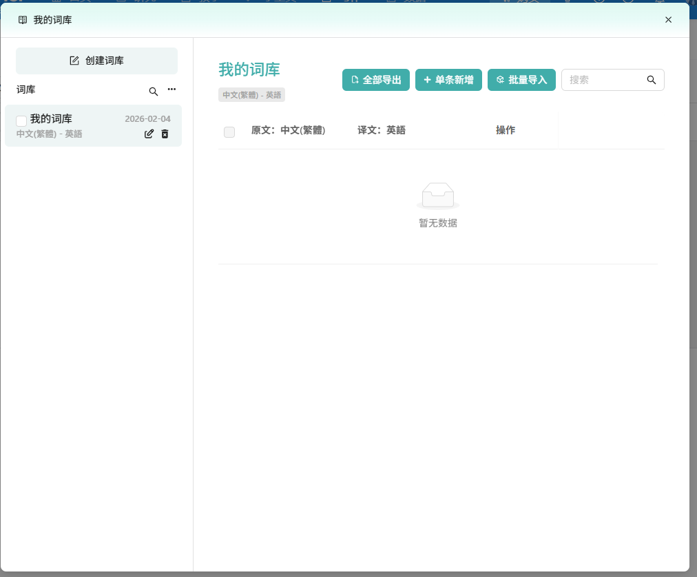Click the 中文(繁體) - 英語 tag under the heading
Image resolution: width=697 pixels, height=577 pixels.
tap(251, 95)
